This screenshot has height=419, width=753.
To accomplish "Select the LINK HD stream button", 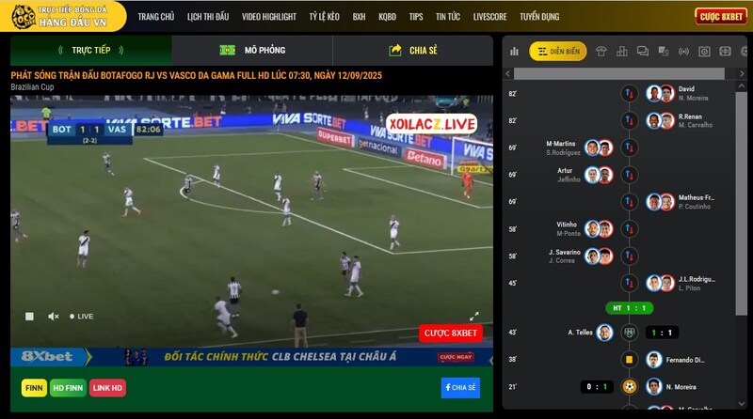I will point(107,388).
